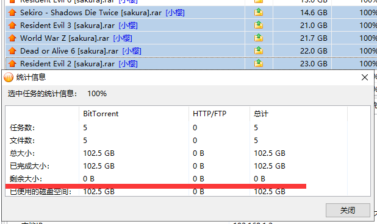Click the orange arrow icon beside Resident Evil 3

click(12, 25)
